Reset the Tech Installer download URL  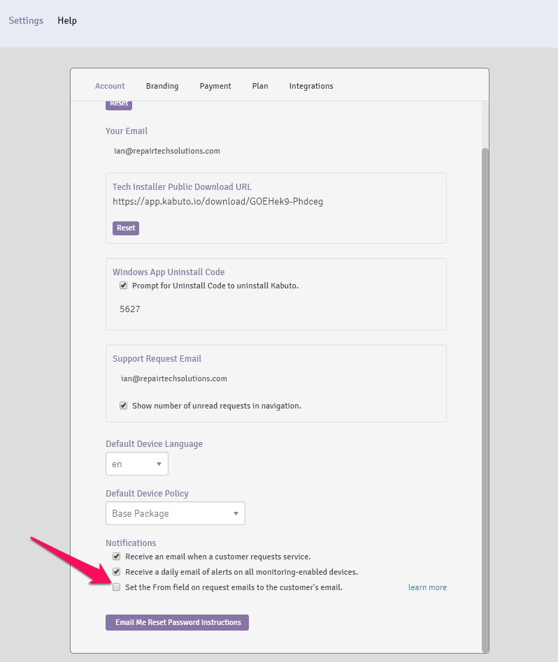[x=126, y=228]
